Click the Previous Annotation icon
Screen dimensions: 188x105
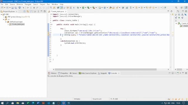click(142, 8)
